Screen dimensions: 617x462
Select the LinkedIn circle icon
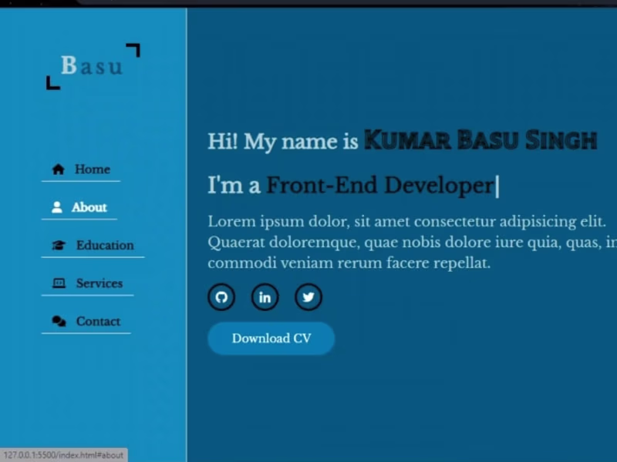pos(265,297)
